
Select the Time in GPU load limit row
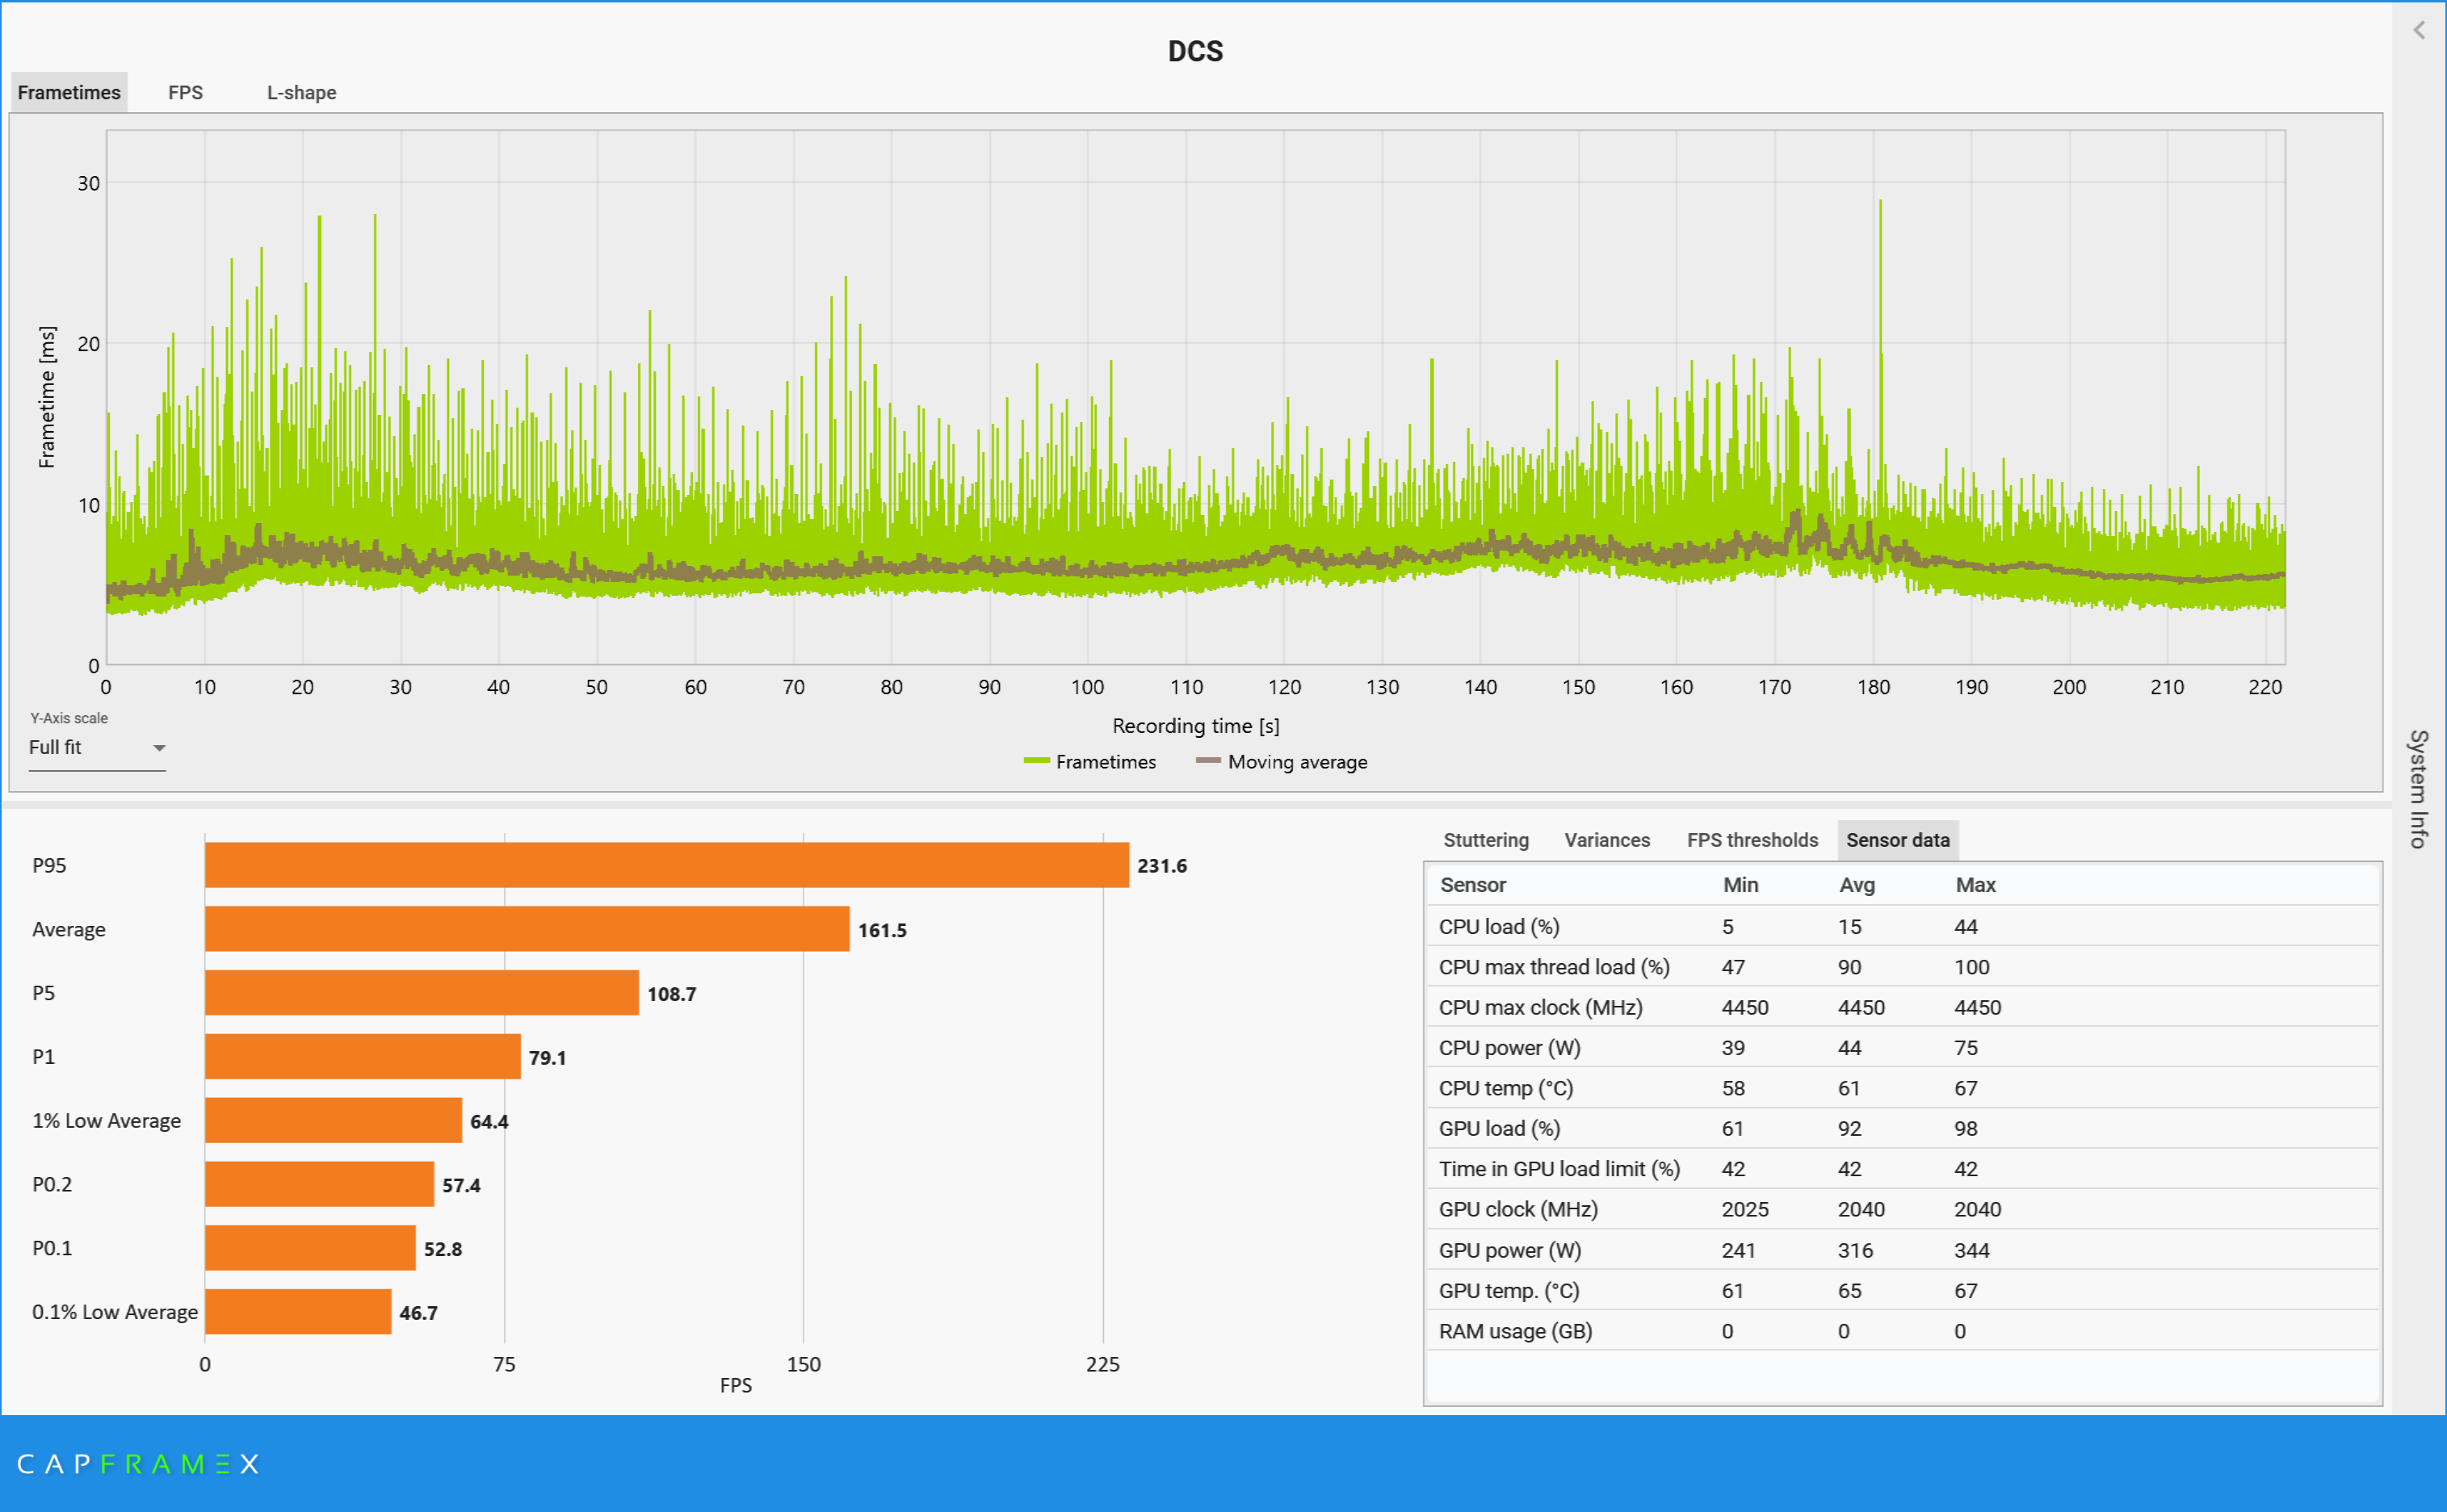point(1902,1169)
